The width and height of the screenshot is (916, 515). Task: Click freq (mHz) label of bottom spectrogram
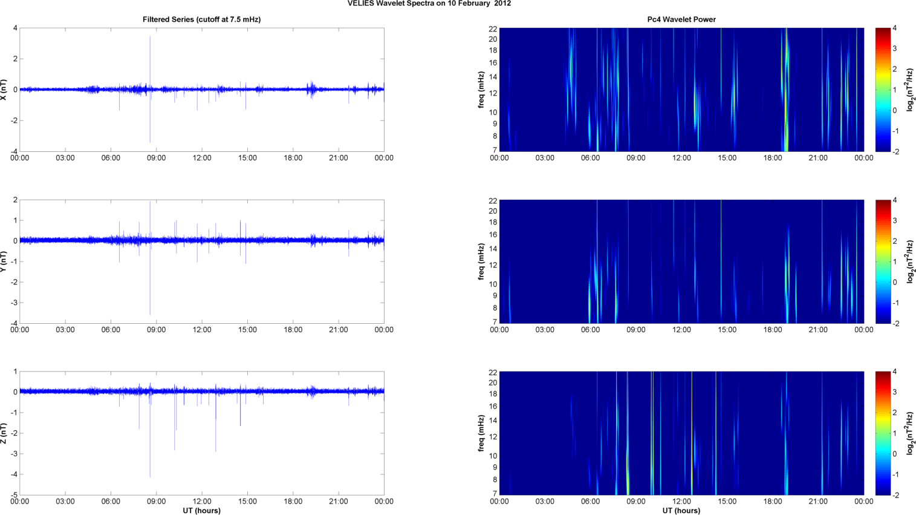coord(481,433)
